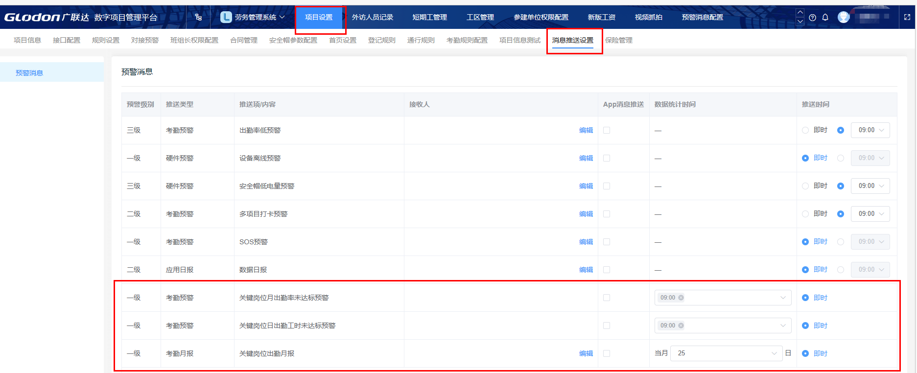Image resolution: width=917 pixels, height=373 pixels.
Task: Select 即时 radio for 安全帽低电量预警
Action: coord(805,186)
